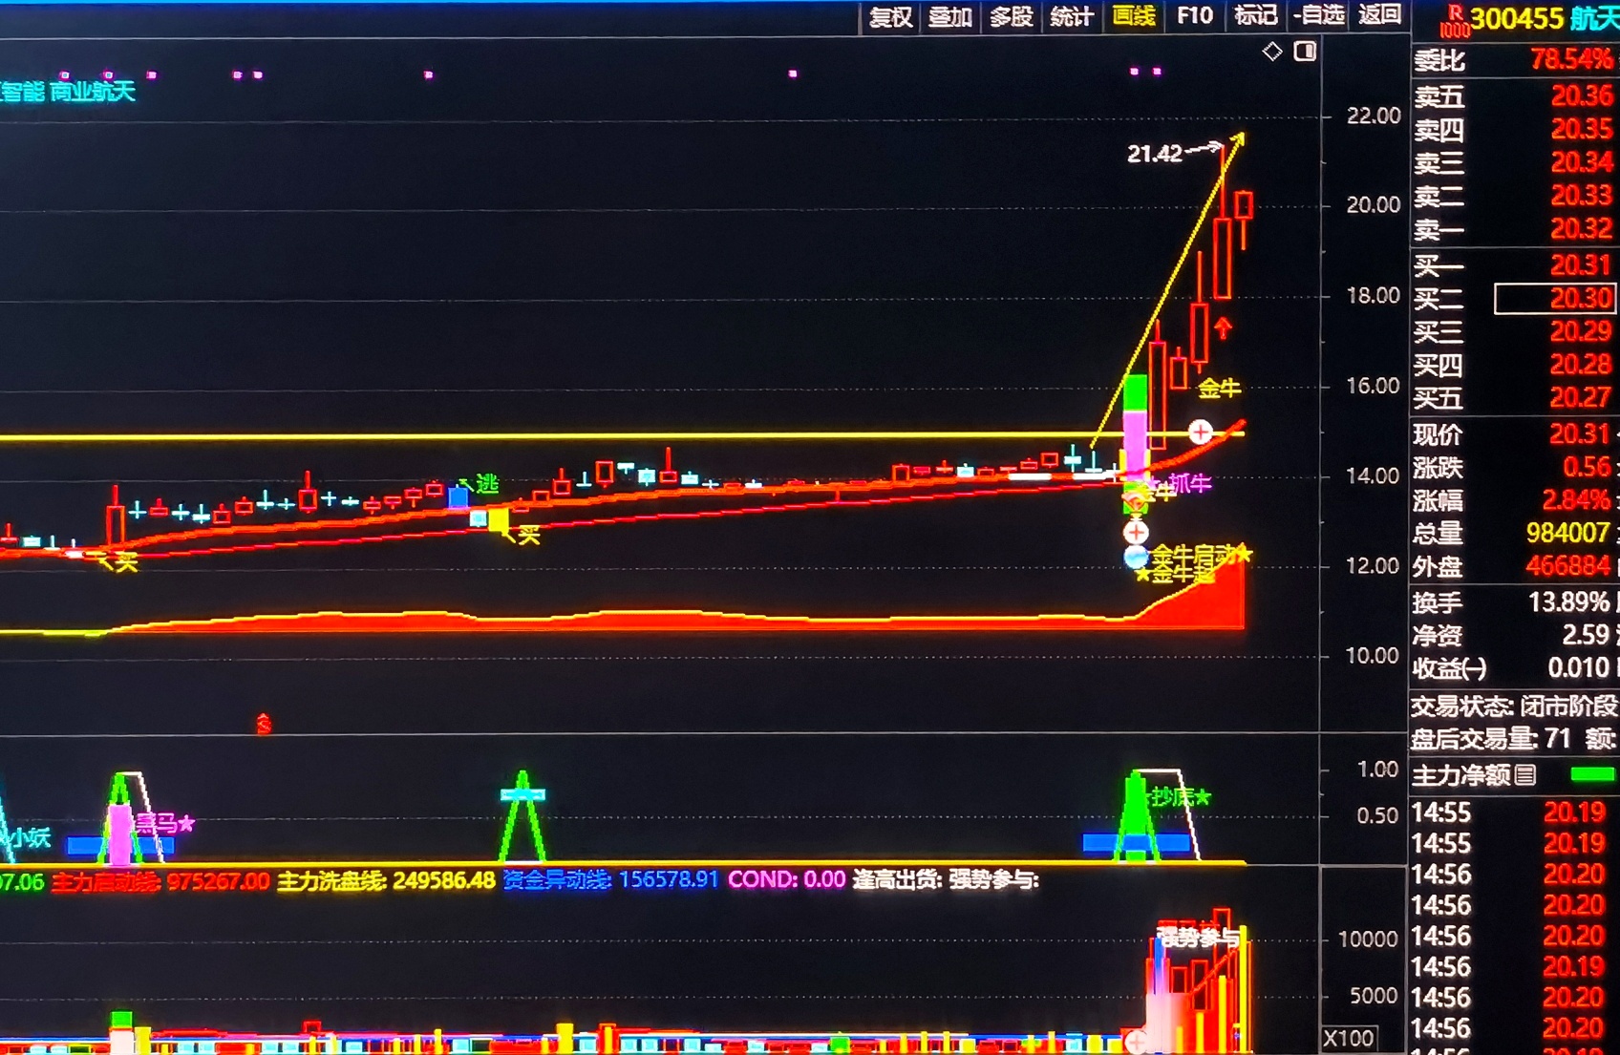This screenshot has width=1620, height=1055.
Task: Select the 买三 price 20.29
Action: [x=1582, y=331]
